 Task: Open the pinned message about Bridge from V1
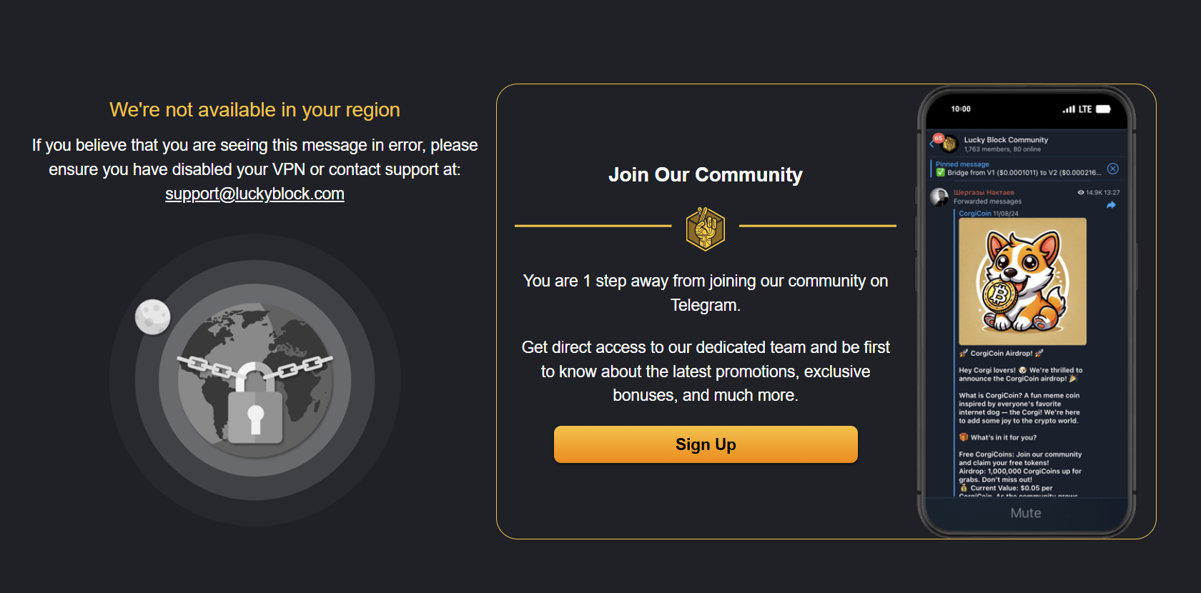pyautogui.click(x=1018, y=169)
